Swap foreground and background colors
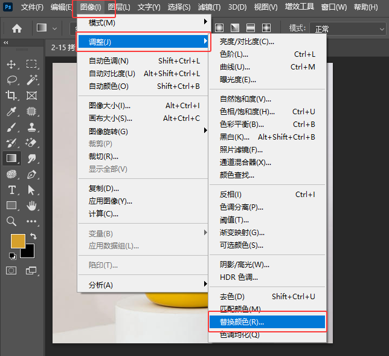The width and height of the screenshot is (389, 356). [x=33, y=236]
